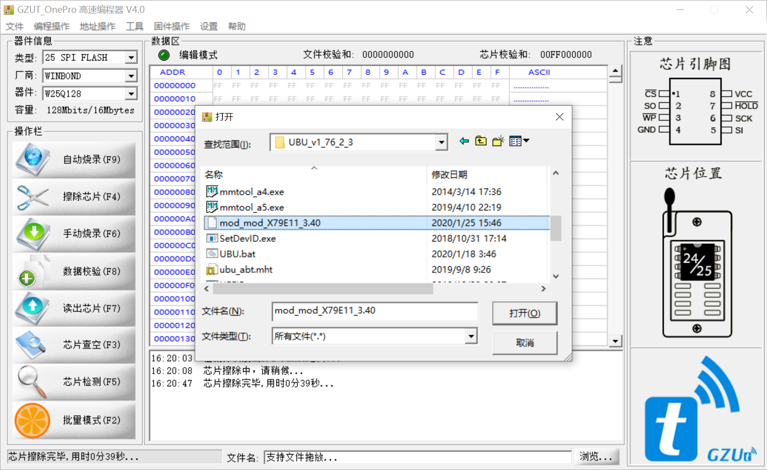Viewport: 767px width, 470px height.
Task: Select ubu_abt.mht file icon
Action: tap(212, 270)
